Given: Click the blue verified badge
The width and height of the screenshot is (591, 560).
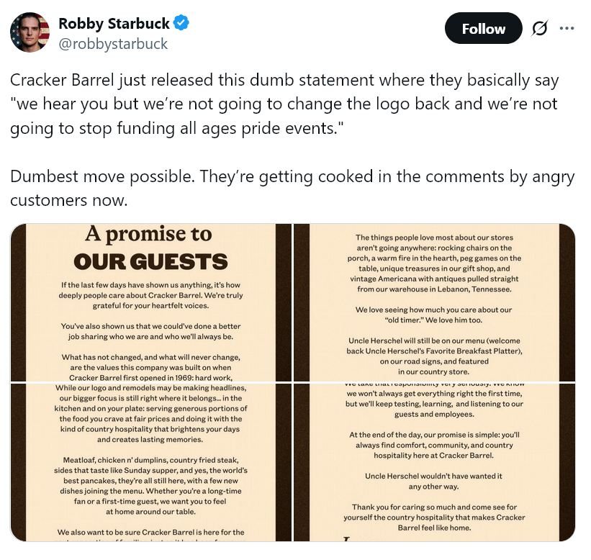Looking at the screenshot, I should (183, 24).
